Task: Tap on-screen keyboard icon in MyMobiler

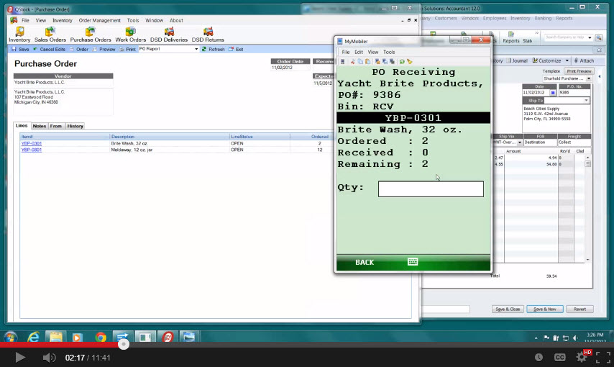Action: pyautogui.click(x=413, y=262)
